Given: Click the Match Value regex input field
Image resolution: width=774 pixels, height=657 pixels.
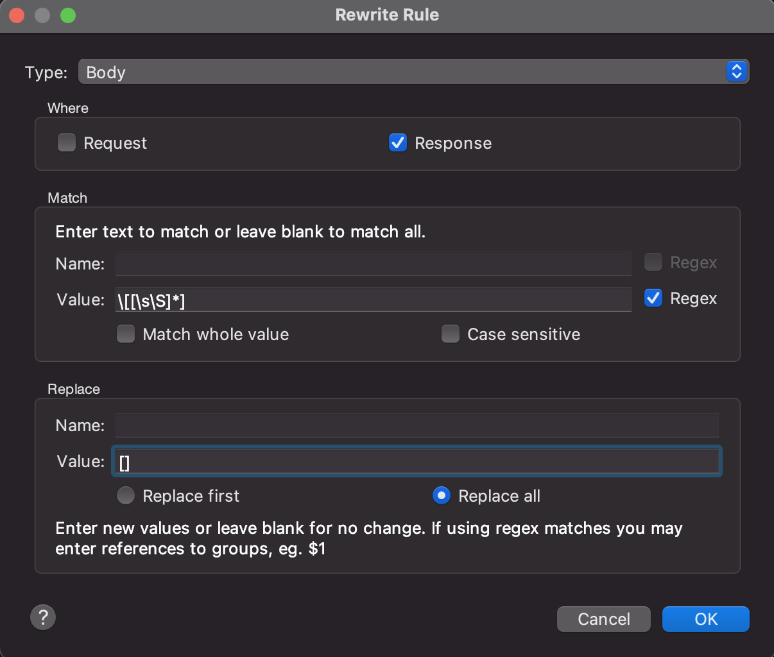Looking at the screenshot, I should point(374,300).
